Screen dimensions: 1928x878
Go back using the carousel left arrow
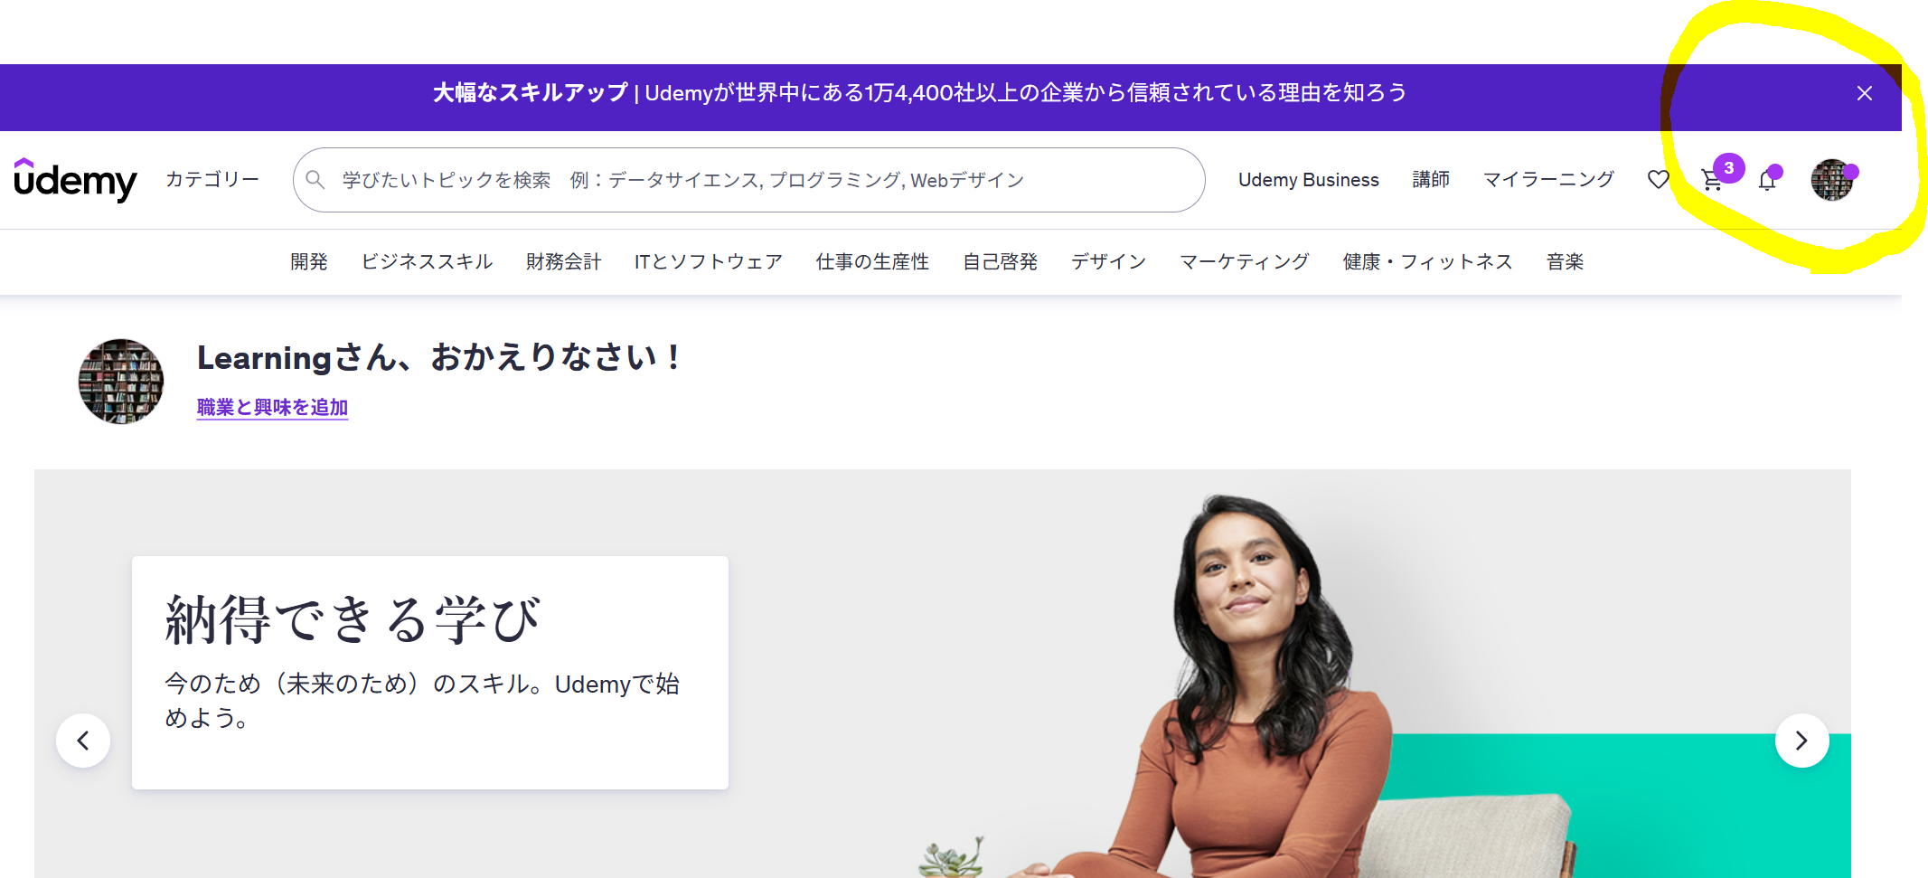click(x=82, y=740)
